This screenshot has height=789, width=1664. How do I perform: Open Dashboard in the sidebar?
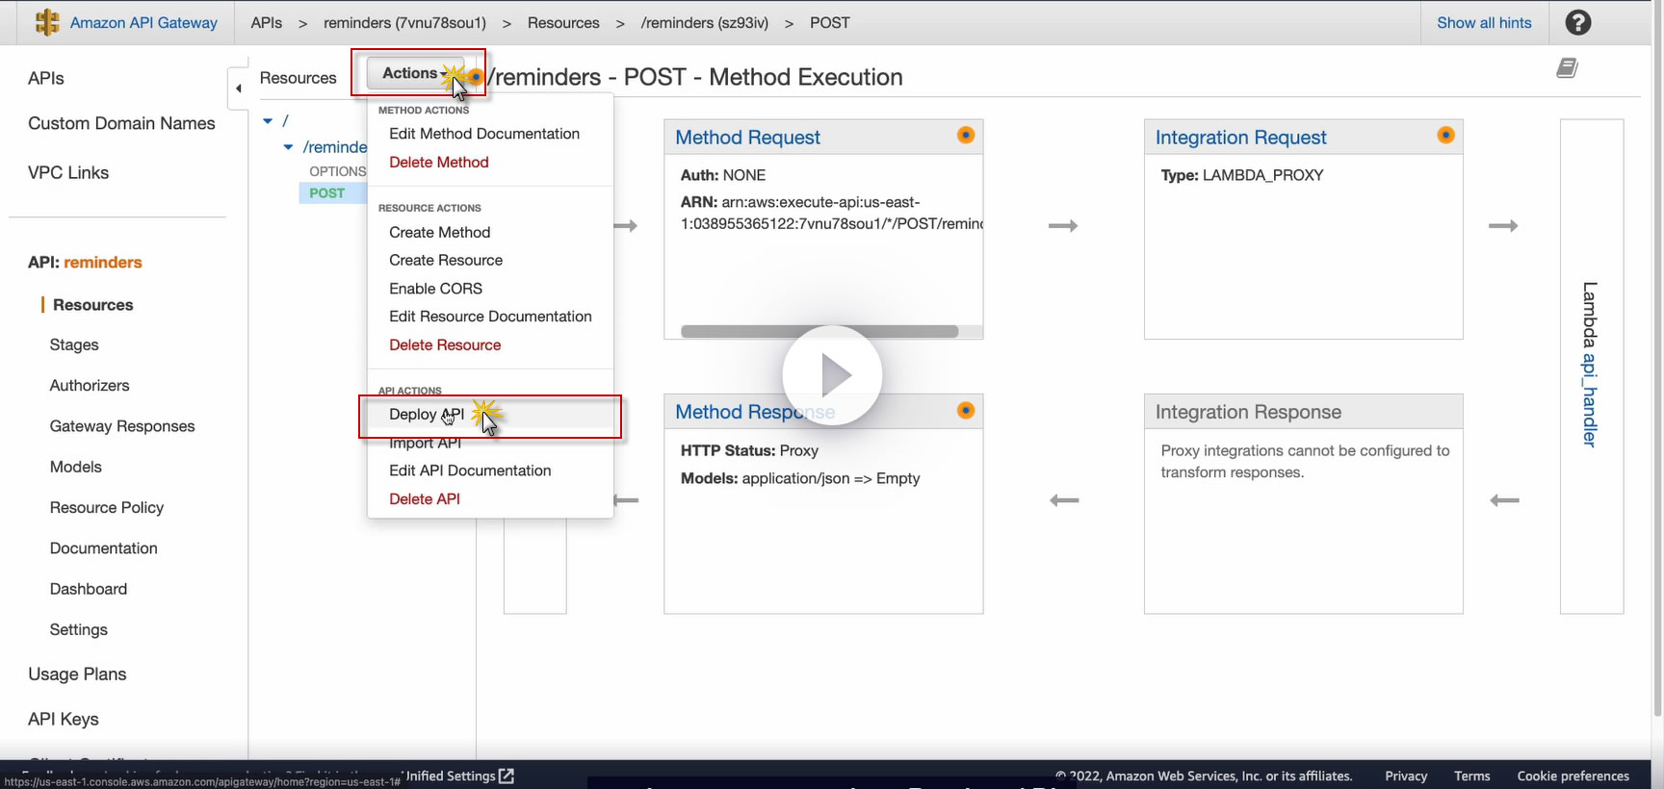[89, 589]
